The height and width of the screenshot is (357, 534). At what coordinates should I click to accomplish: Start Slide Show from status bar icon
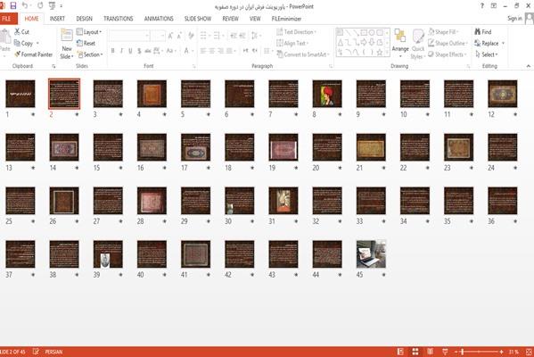click(x=445, y=352)
